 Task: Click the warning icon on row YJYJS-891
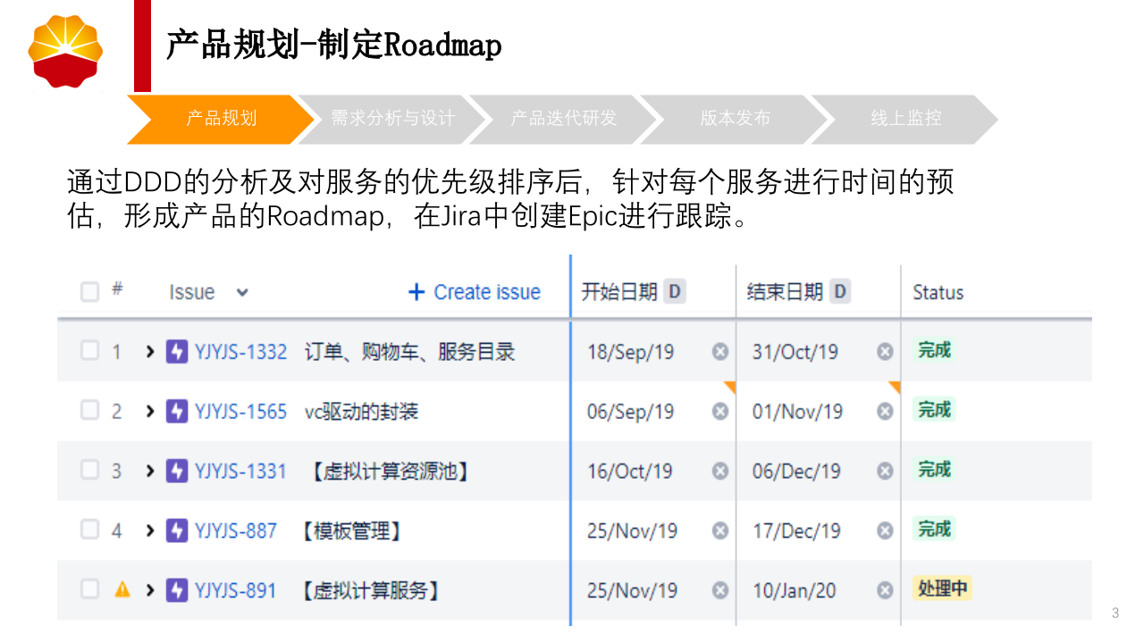pyautogui.click(x=122, y=589)
